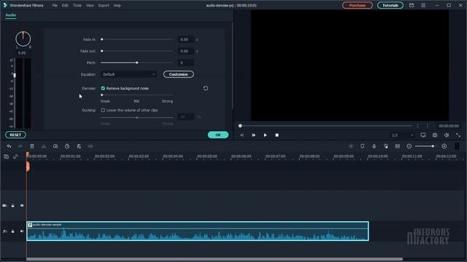Screen dimensions: 467x262
Task: Click the Fade out slider handle
Action: click(x=101, y=51)
